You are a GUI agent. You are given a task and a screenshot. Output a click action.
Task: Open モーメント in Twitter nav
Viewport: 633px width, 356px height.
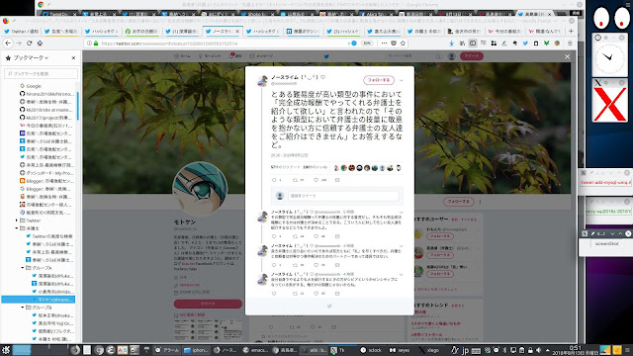click(x=209, y=56)
